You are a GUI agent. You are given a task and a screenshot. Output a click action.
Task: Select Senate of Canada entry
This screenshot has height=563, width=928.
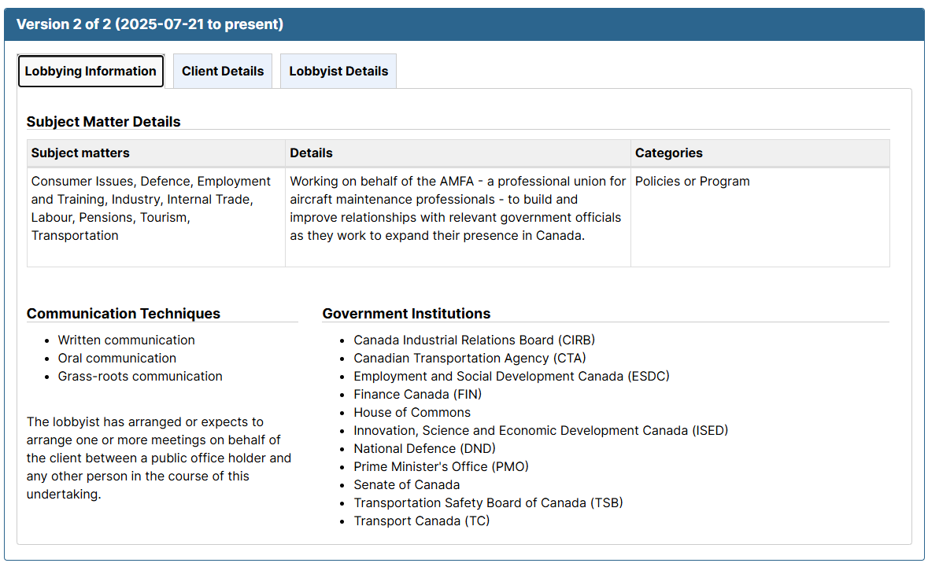coord(407,485)
